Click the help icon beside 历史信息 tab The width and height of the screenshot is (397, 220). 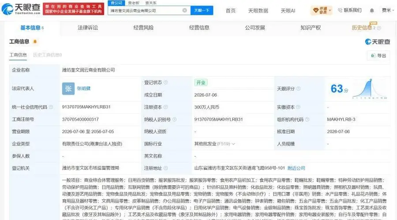379,28
